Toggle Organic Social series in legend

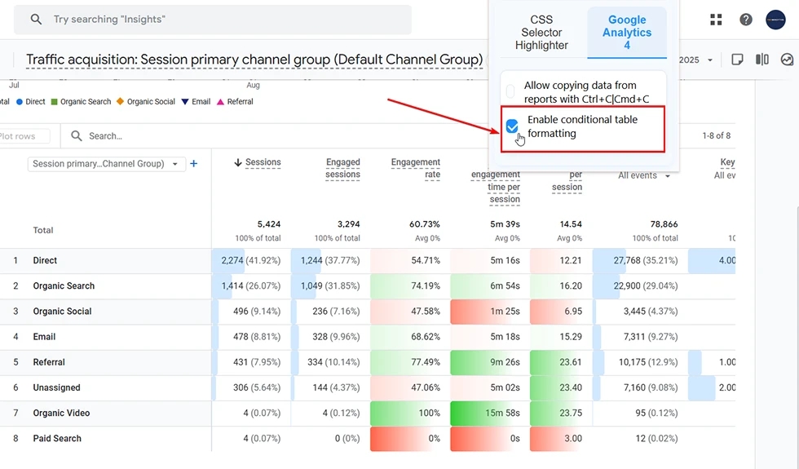146,101
